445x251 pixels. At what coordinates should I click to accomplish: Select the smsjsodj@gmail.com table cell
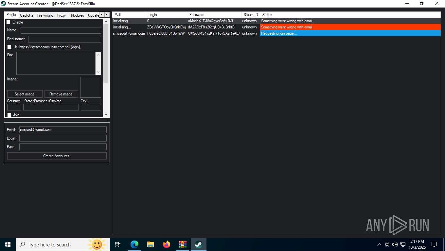[x=129, y=33]
